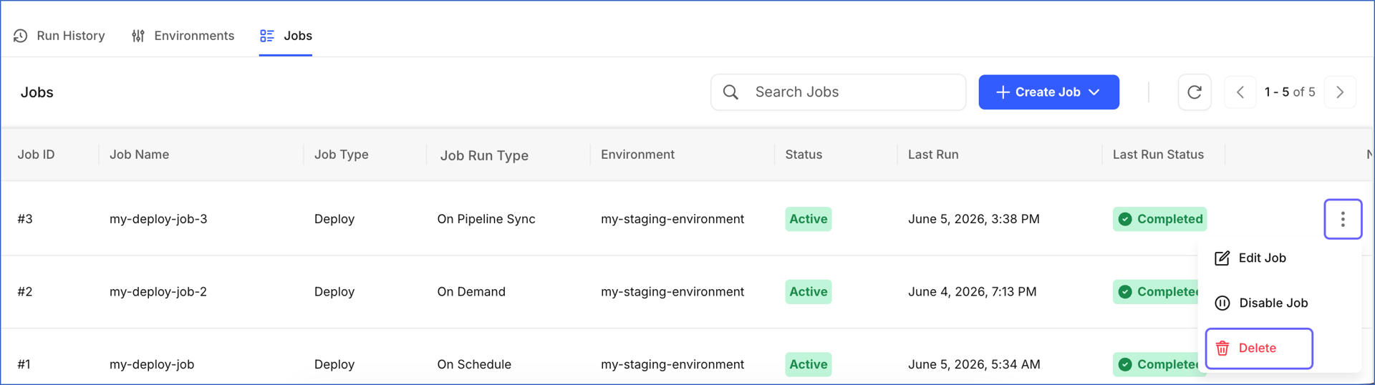Click the 1 - 5 of 5 pagination text

(x=1290, y=92)
